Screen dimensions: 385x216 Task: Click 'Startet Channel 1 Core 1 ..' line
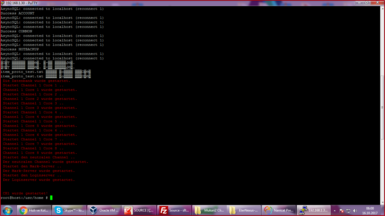click(33, 85)
